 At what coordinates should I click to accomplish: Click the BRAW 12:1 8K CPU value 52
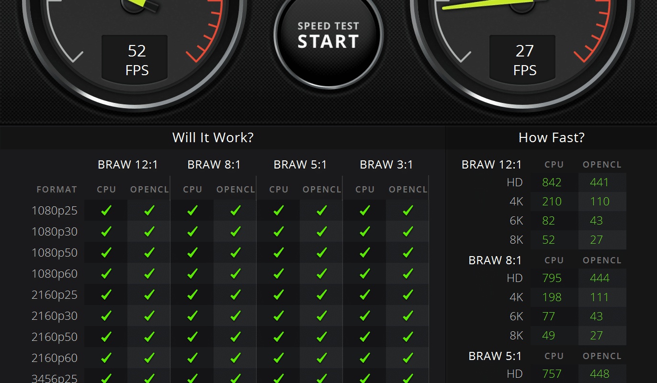tap(549, 240)
